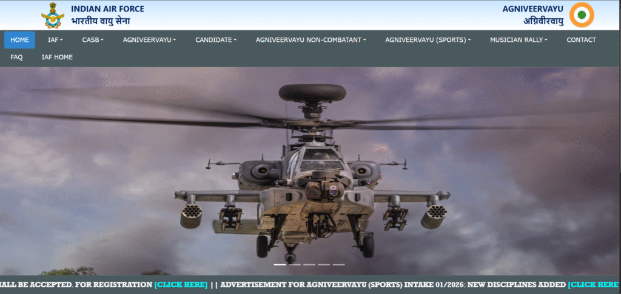Click the registration CLICK HERE ticker link
This screenshot has height=294, width=621.
(181, 284)
